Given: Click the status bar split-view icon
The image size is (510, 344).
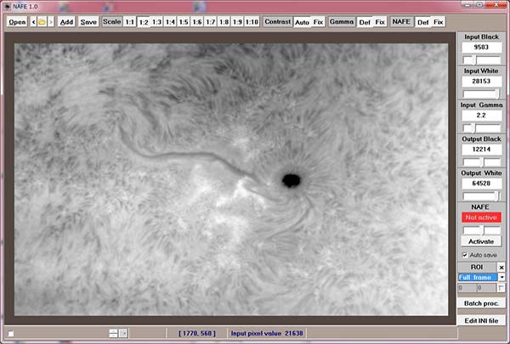Looking at the screenshot, I should tap(113, 333).
